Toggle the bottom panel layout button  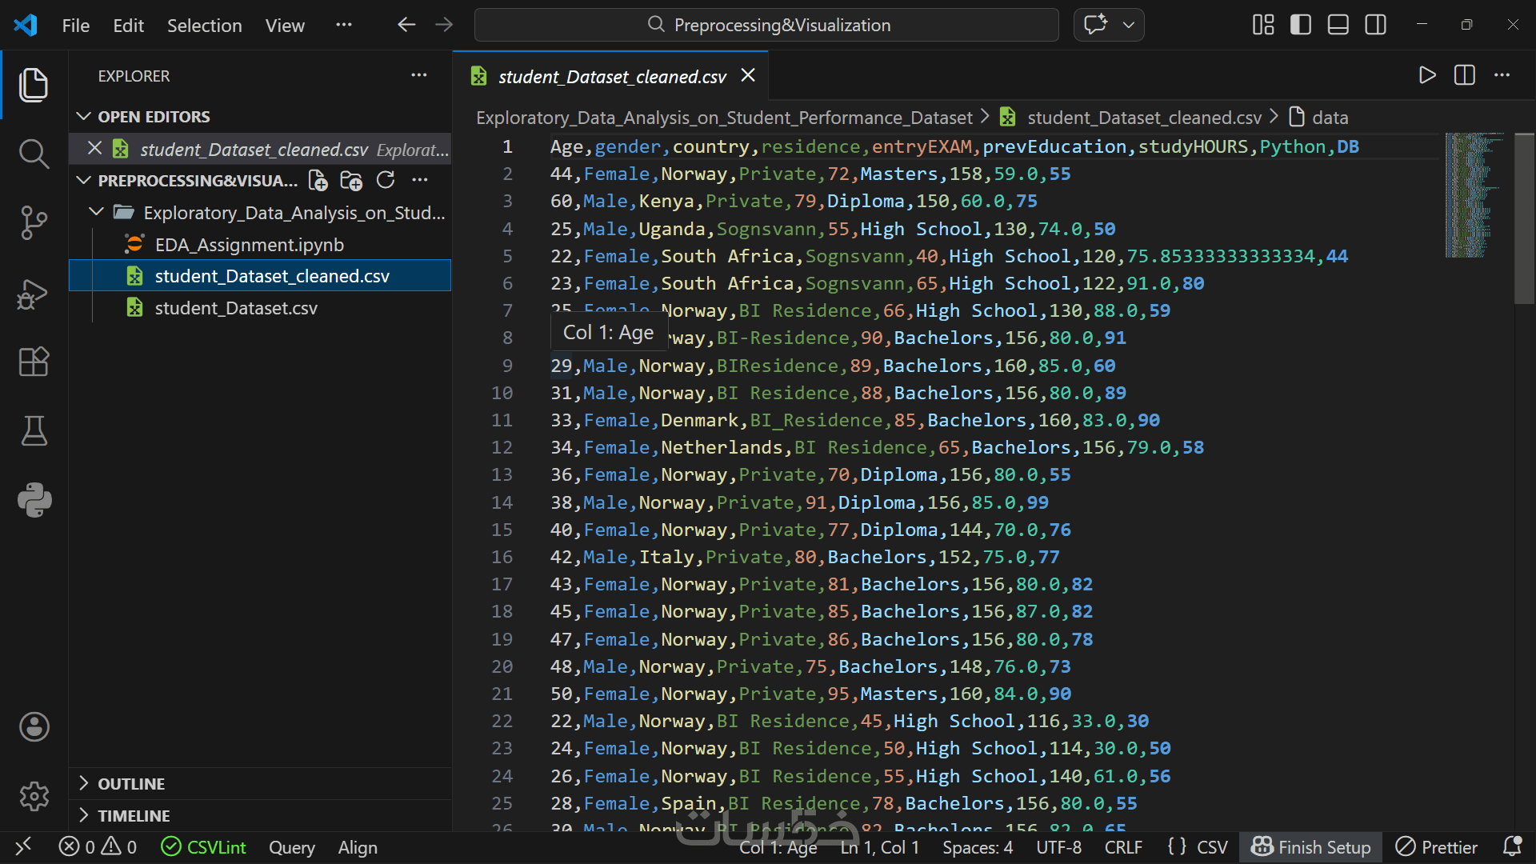[x=1338, y=25]
